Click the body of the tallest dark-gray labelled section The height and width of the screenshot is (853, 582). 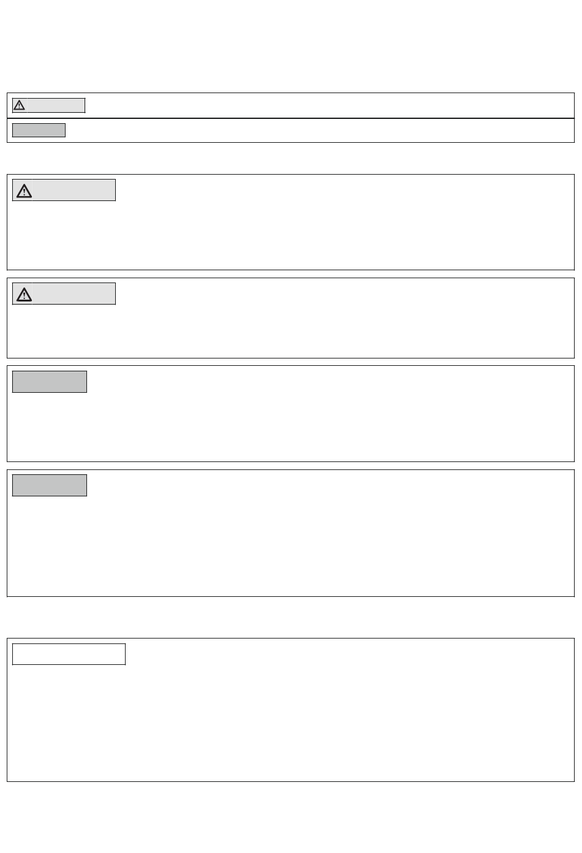coord(290,545)
